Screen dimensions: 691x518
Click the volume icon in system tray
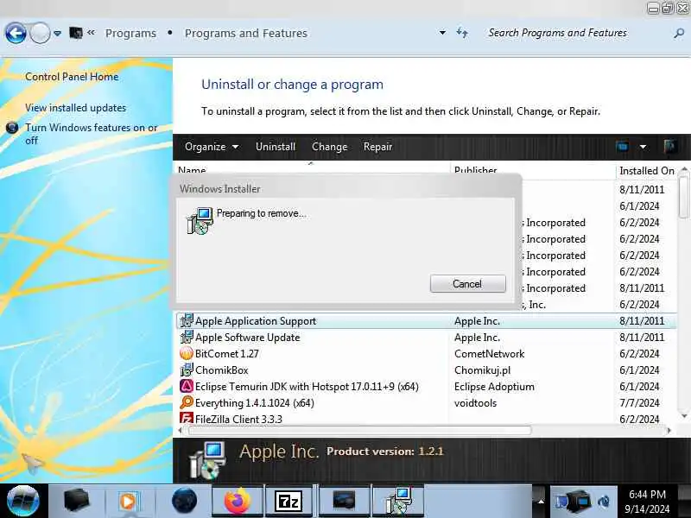click(x=603, y=502)
